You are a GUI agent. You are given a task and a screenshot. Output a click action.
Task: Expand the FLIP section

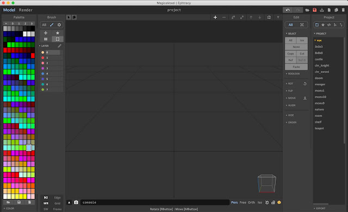(x=289, y=91)
